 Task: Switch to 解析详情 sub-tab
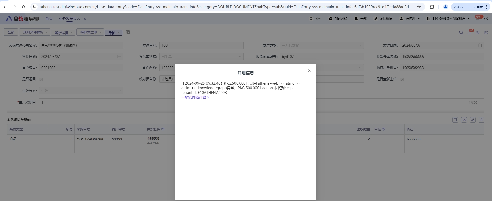click(x=61, y=33)
